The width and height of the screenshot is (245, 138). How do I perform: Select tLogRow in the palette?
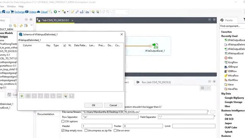pyautogui.click(x=233, y=62)
